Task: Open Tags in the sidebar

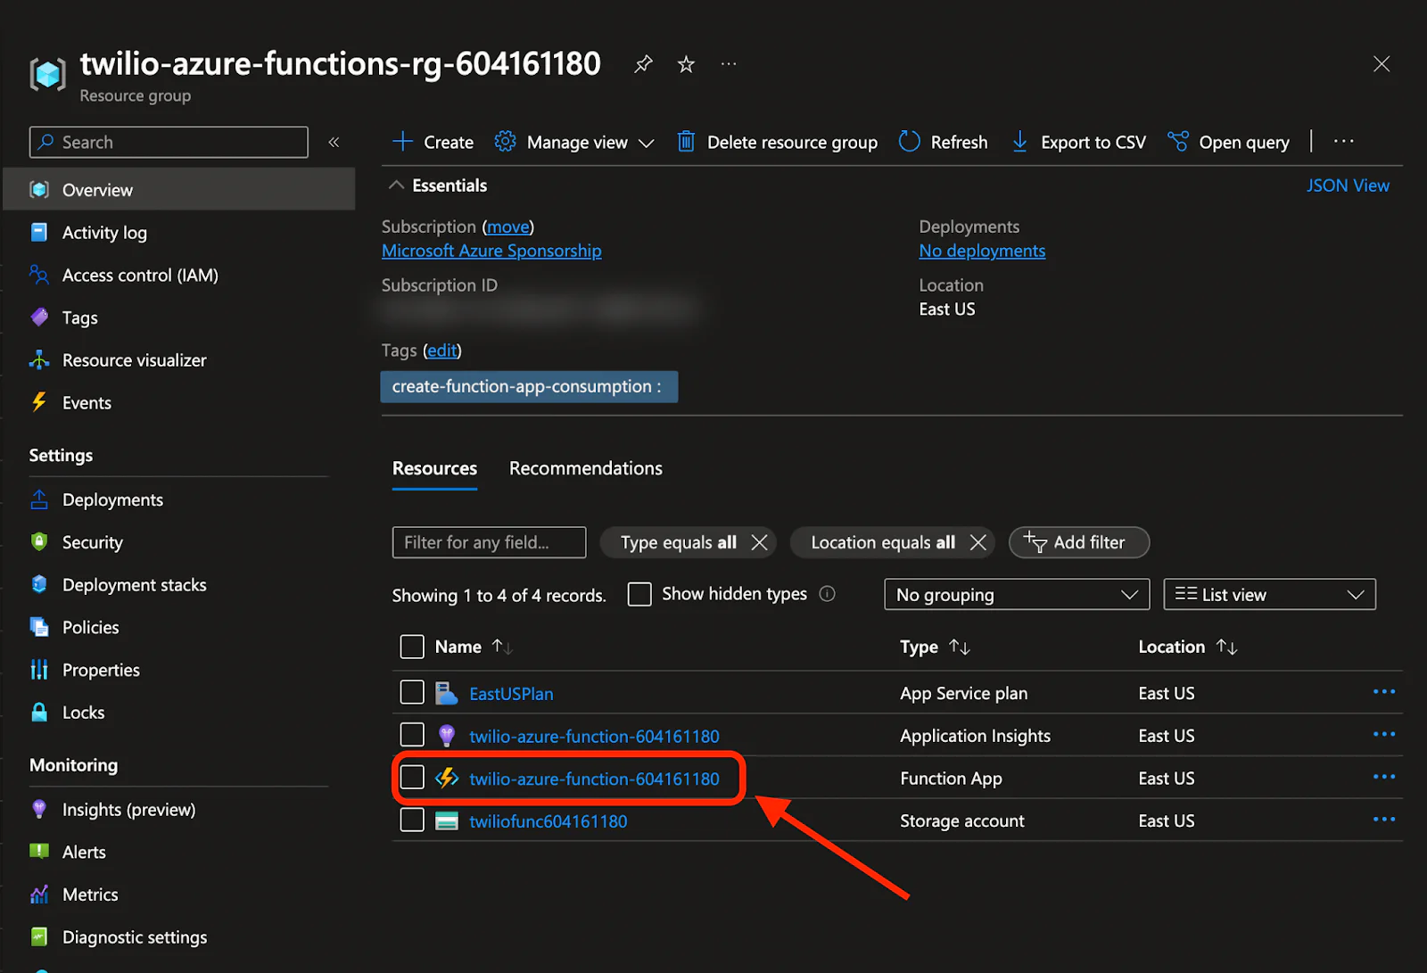Action: [80, 317]
